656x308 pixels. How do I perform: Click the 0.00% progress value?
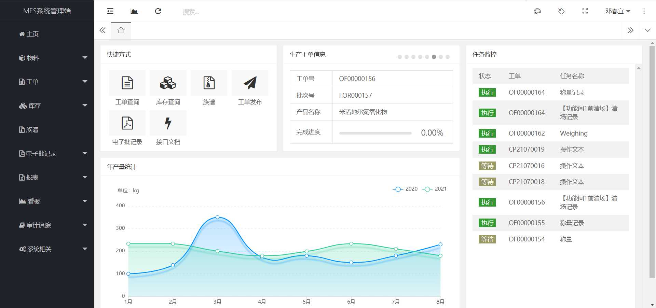pos(432,133)
